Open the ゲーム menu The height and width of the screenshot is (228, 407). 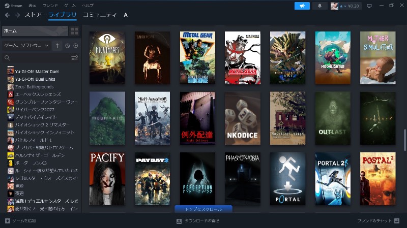(70, 6)
